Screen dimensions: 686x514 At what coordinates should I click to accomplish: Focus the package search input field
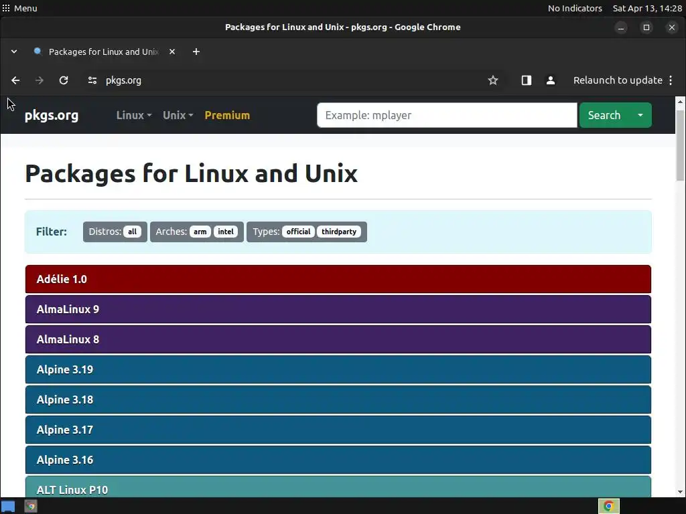coord(446,115)
